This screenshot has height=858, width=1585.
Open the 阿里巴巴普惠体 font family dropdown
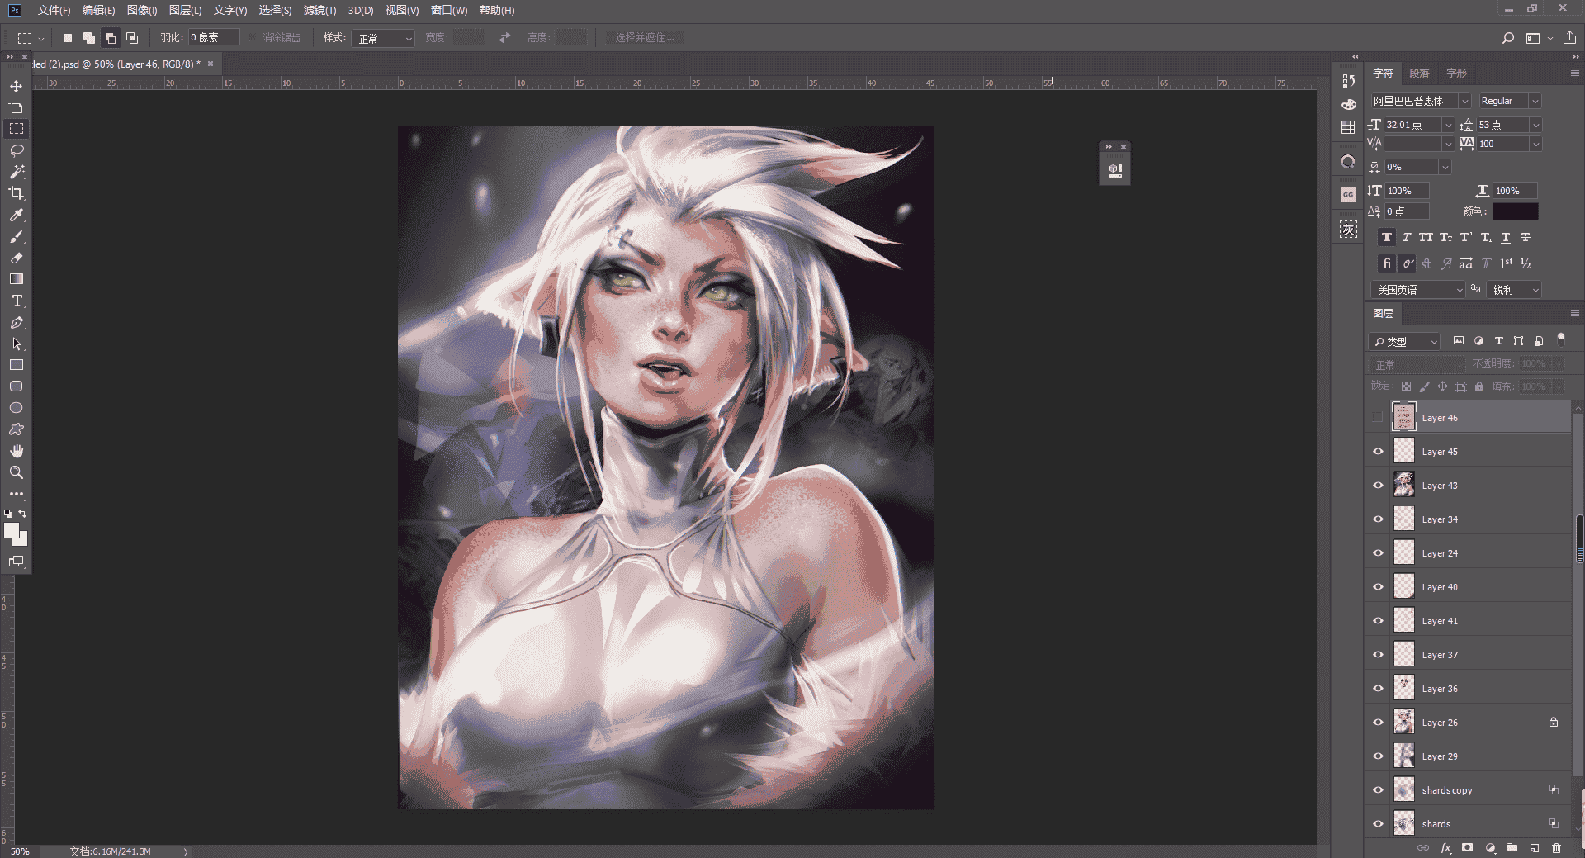click(1420, 101)
